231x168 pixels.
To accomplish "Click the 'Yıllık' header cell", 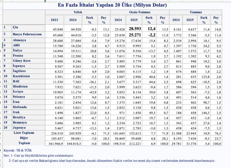I will point(78,12).
